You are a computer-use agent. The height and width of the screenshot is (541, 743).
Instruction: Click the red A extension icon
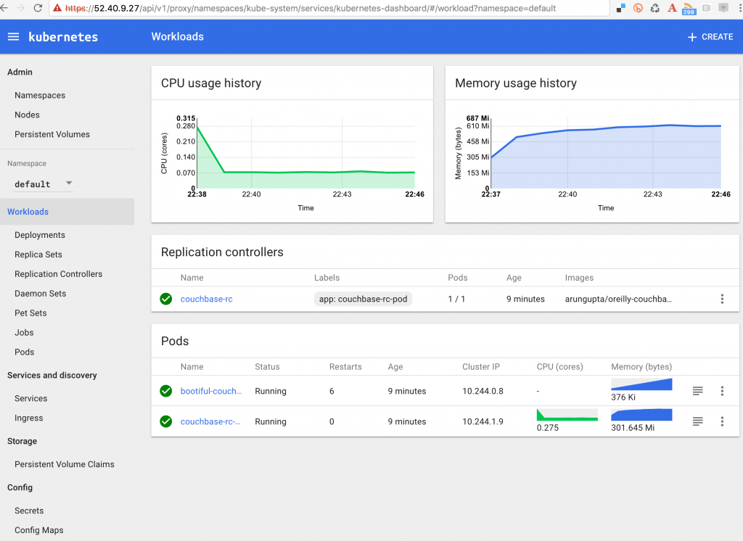[x=672, y=8]
